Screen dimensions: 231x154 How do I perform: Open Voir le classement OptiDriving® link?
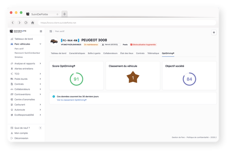(72, 100)
